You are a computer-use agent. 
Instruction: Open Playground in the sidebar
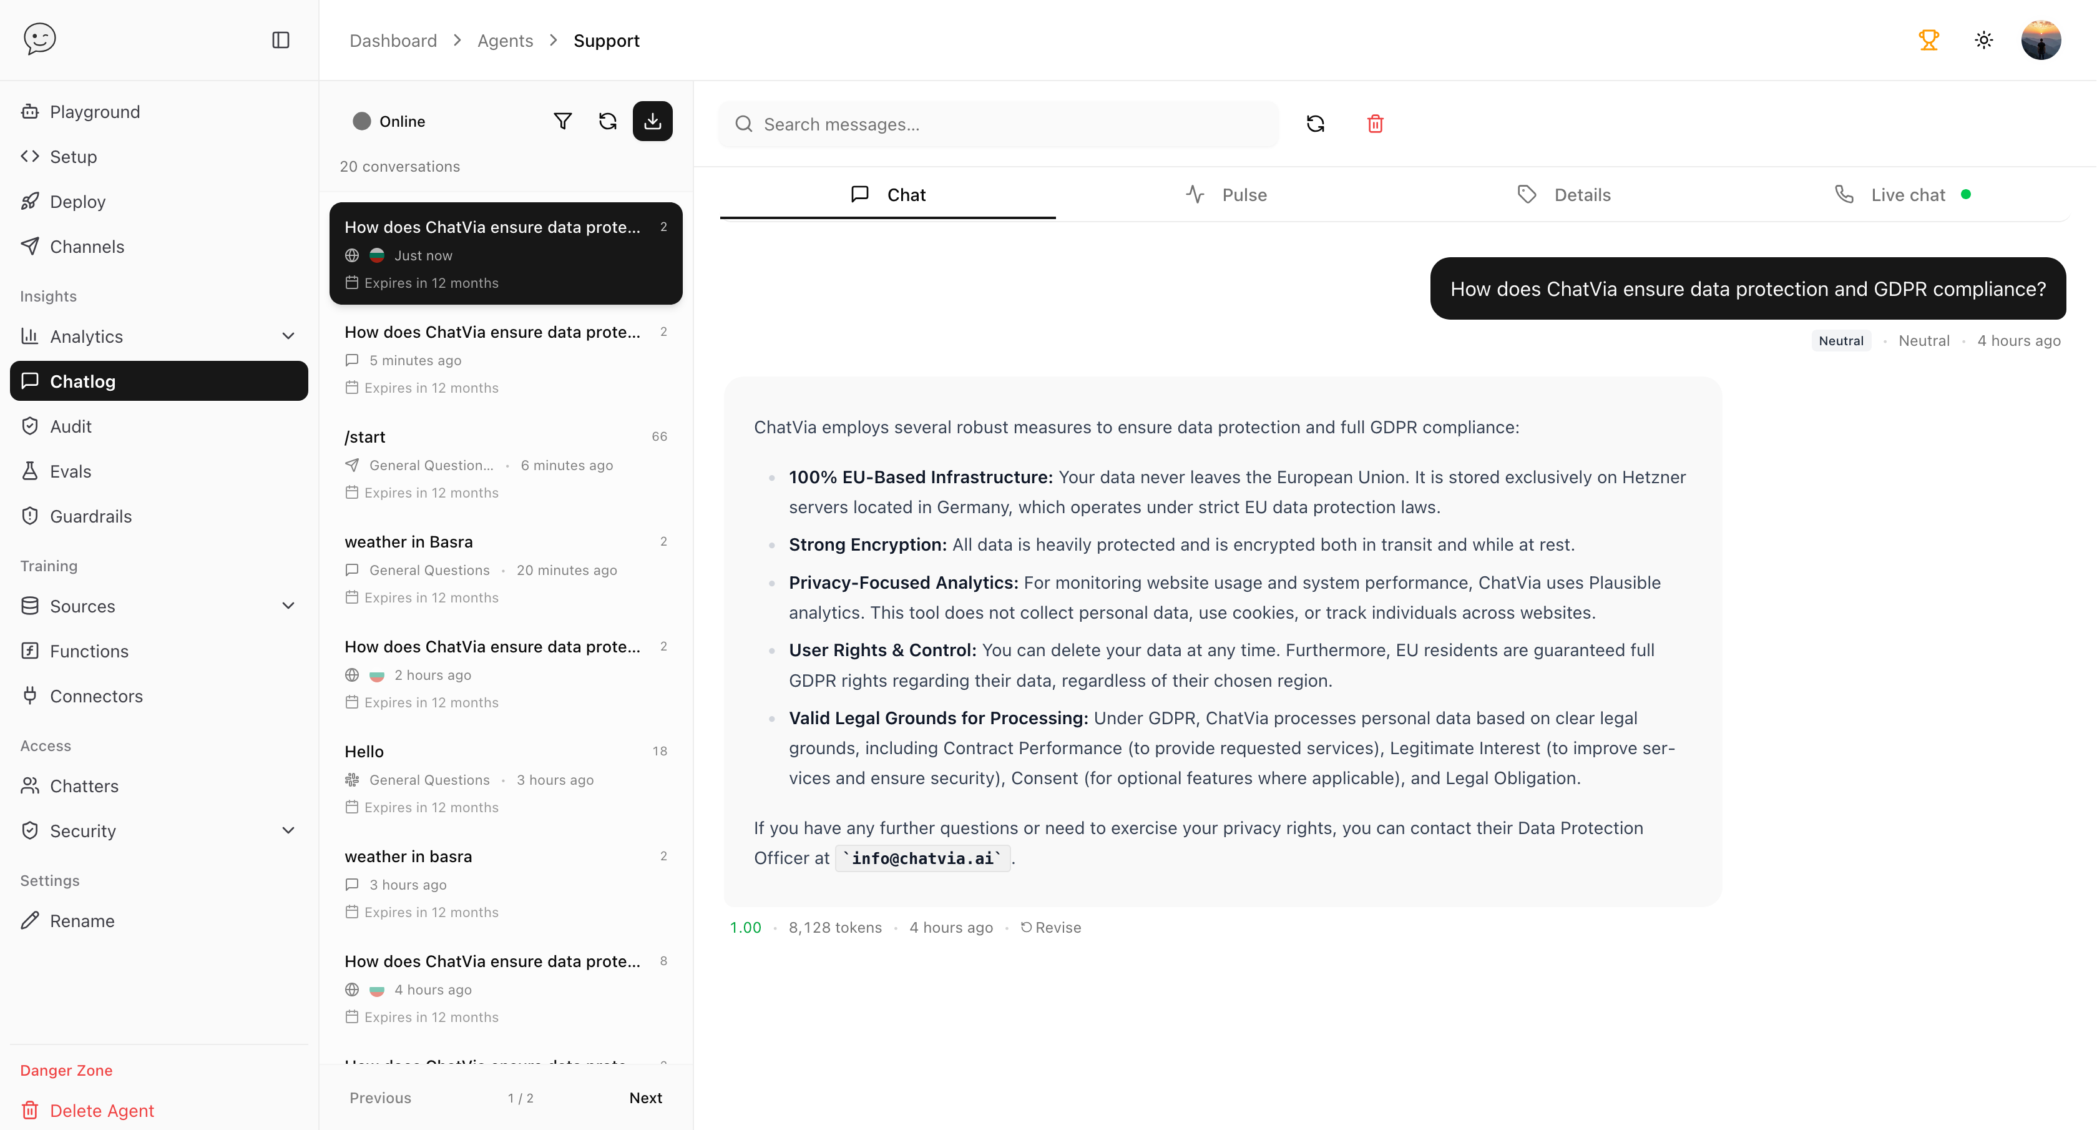point(159,112)
